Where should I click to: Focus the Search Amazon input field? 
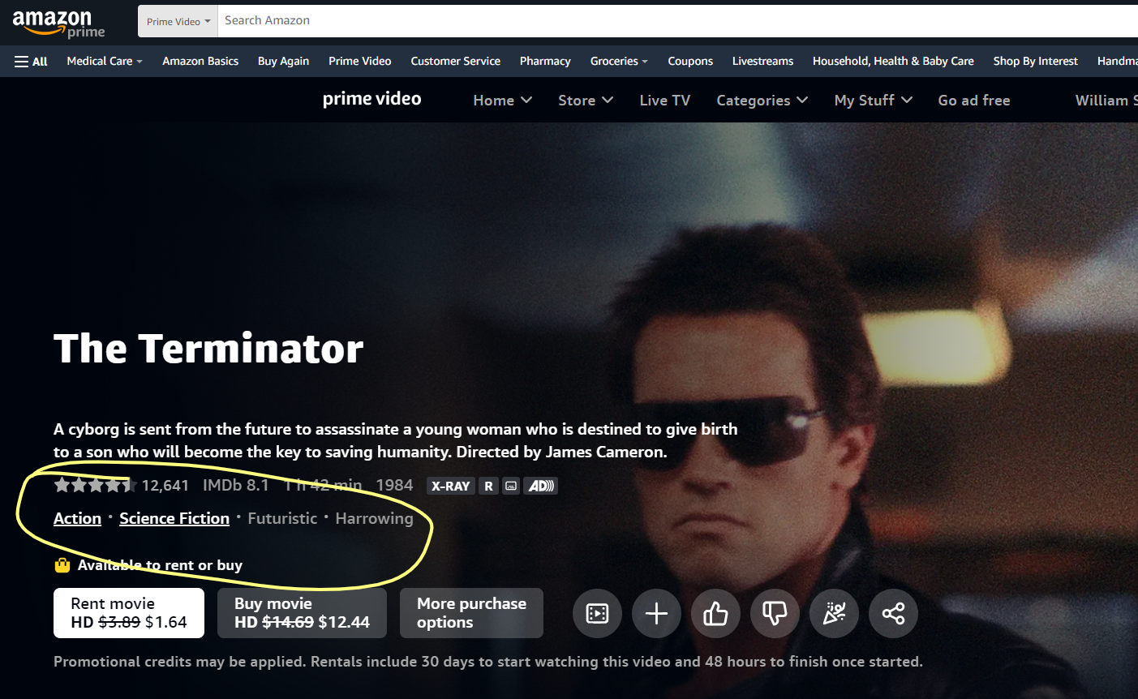677,21
